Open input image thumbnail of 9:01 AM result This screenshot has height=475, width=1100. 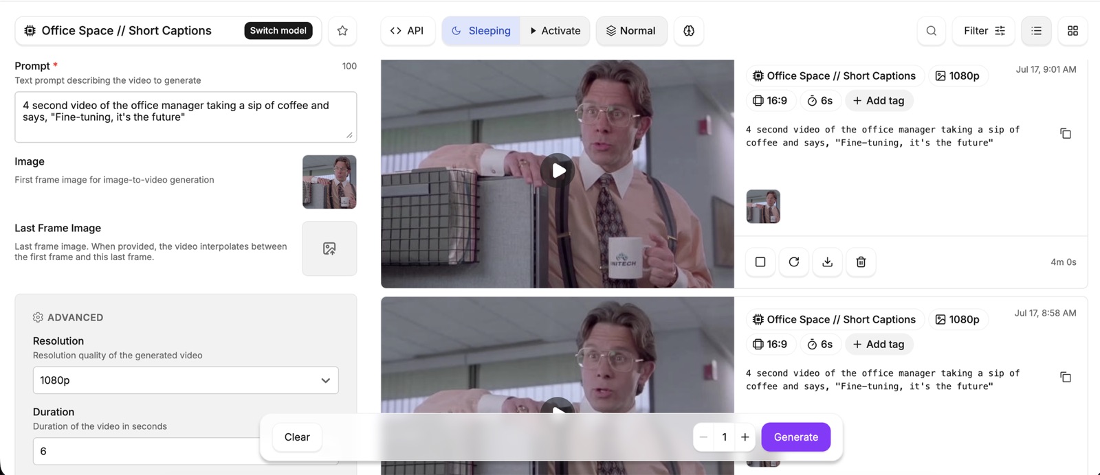[763, 207]
